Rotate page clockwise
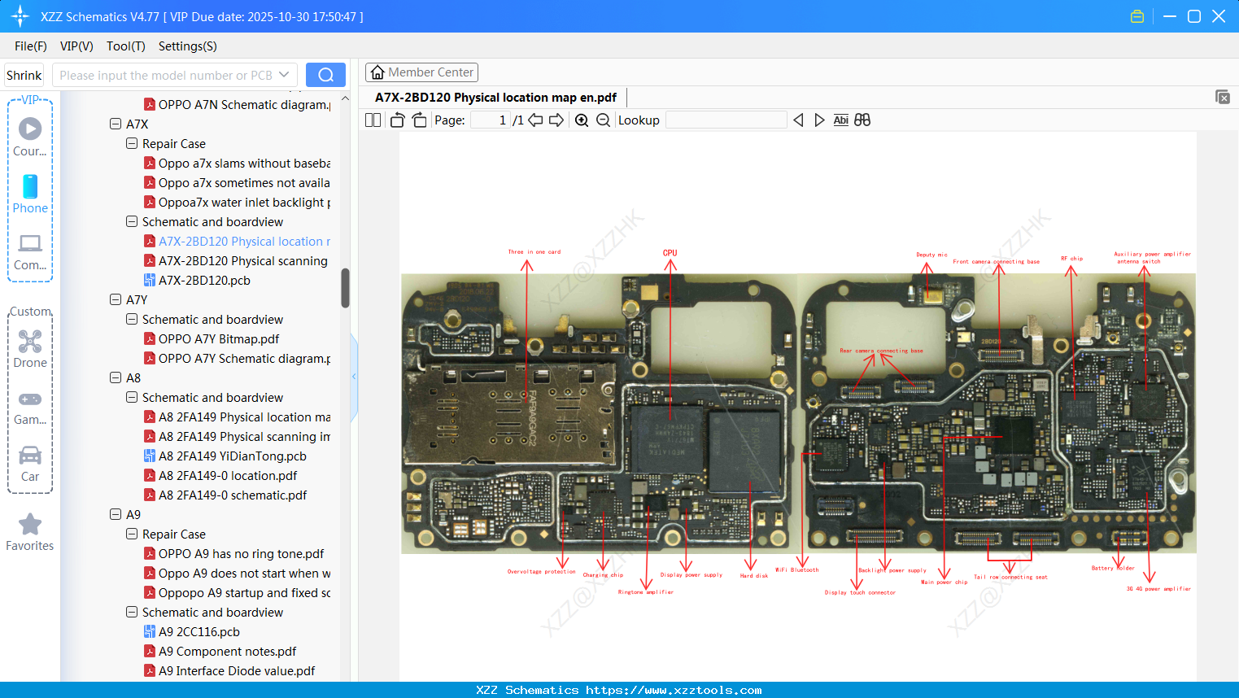Image resolution: width=1239 pixels, height=698 pixels. coord(419,120)
